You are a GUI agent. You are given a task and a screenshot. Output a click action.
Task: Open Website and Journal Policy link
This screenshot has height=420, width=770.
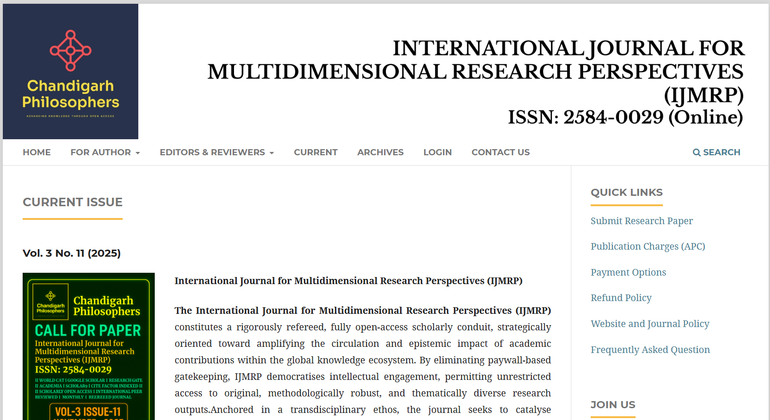tap(650, 324)
